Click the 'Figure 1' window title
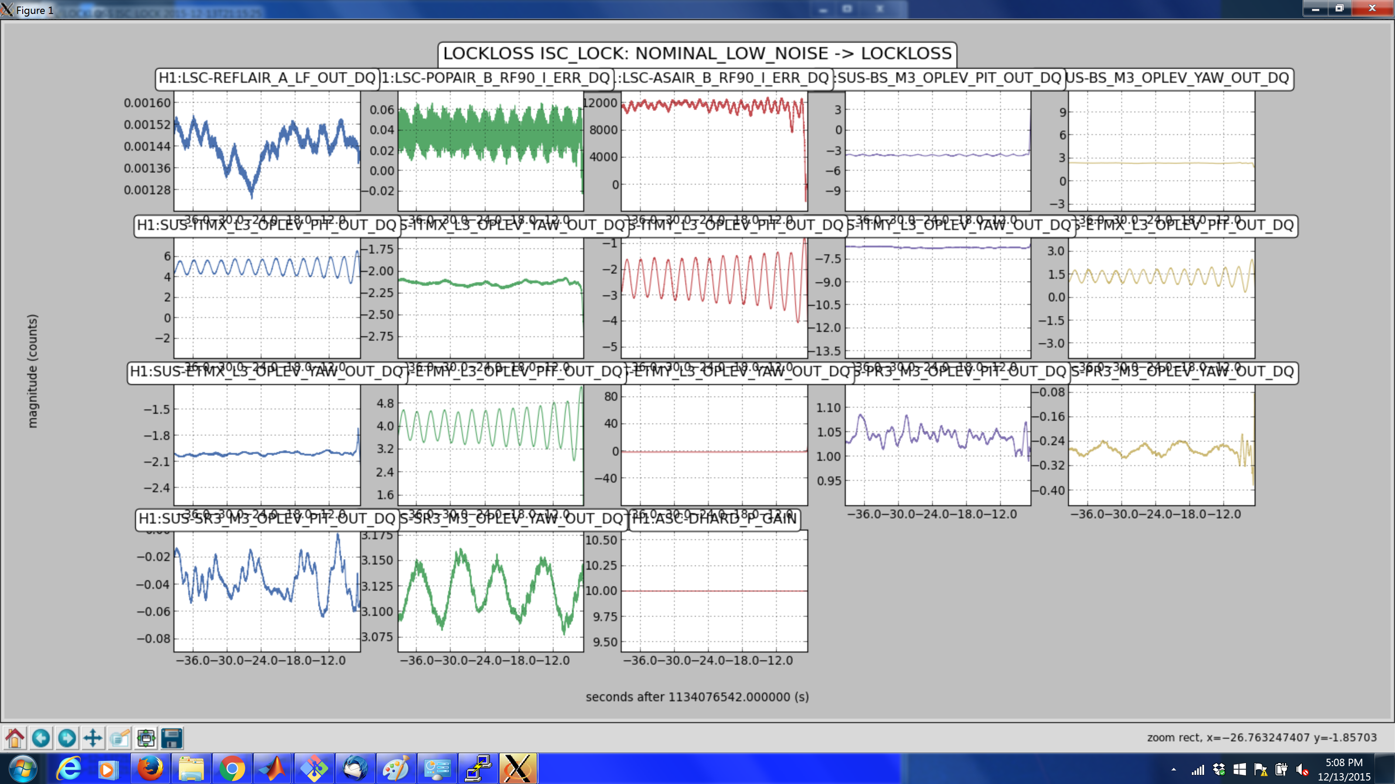The image size is (1395, 784). click(35, 10)
